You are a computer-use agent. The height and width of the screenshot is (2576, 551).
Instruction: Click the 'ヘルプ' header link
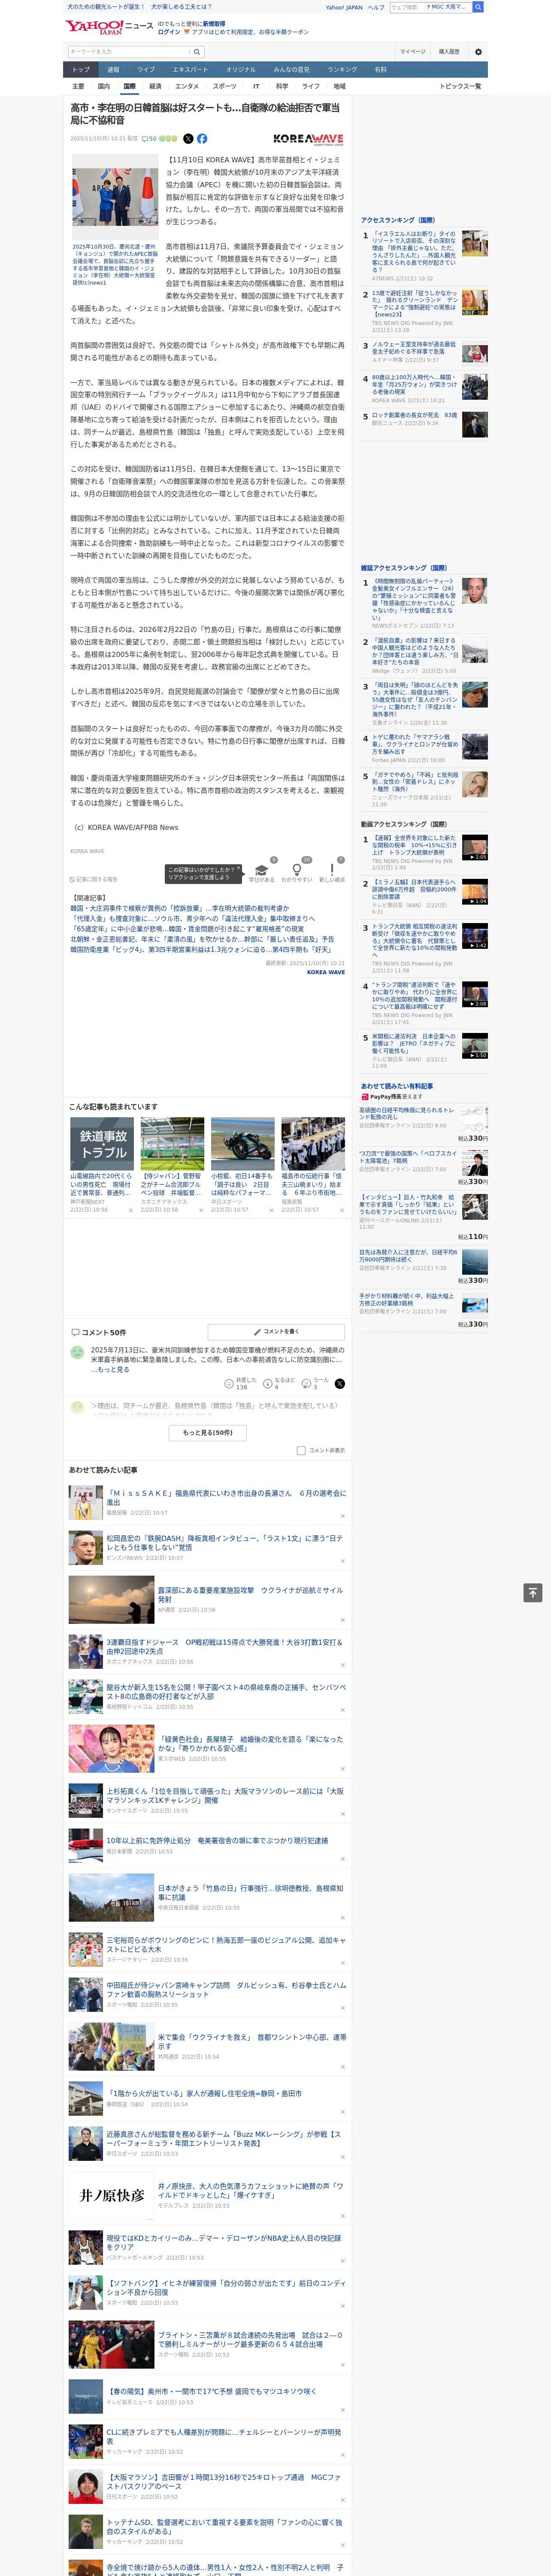[376, 7]
